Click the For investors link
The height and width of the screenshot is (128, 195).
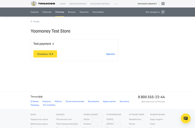[x=49, y=105]
